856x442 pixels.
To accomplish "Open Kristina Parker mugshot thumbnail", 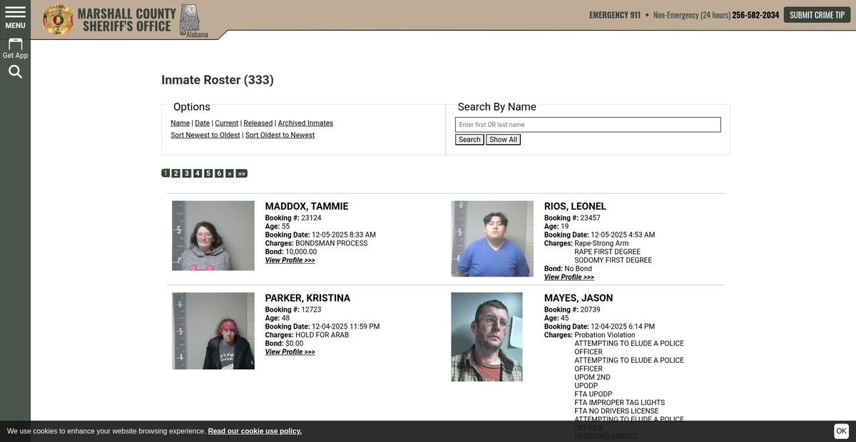I will coord(213,331).
